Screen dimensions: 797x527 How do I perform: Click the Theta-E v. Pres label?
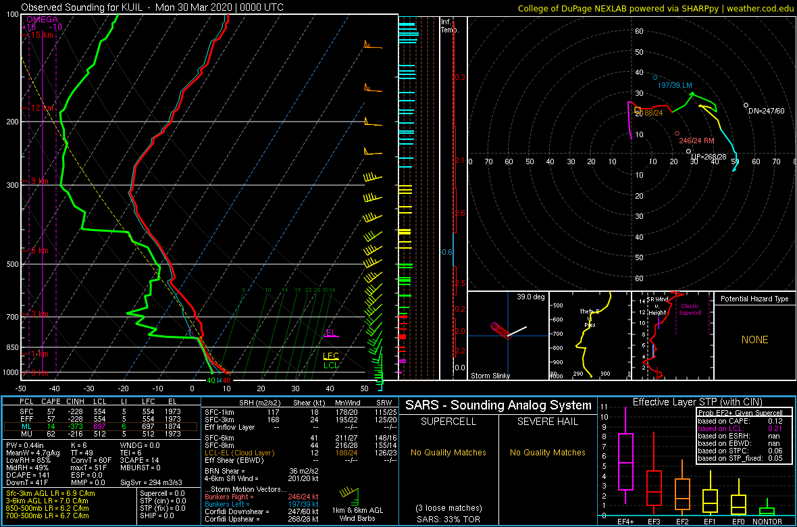point(590,318)
